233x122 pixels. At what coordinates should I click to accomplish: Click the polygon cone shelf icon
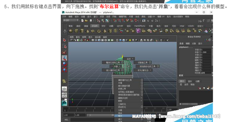(x=88, y=31)
